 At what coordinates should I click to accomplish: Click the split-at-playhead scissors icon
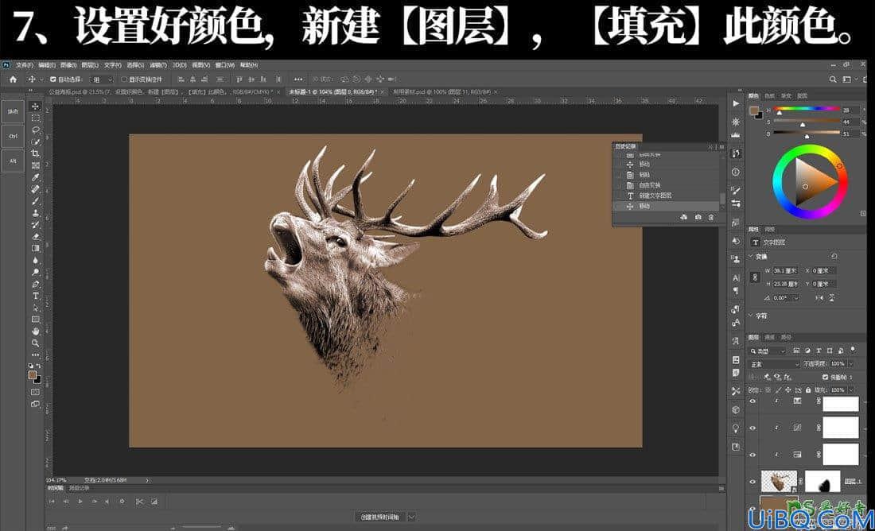coord(139,502)
